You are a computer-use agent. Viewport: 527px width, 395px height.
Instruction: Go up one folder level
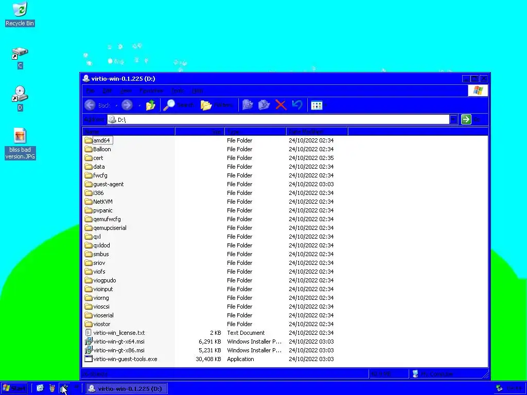tap(151, 105)
